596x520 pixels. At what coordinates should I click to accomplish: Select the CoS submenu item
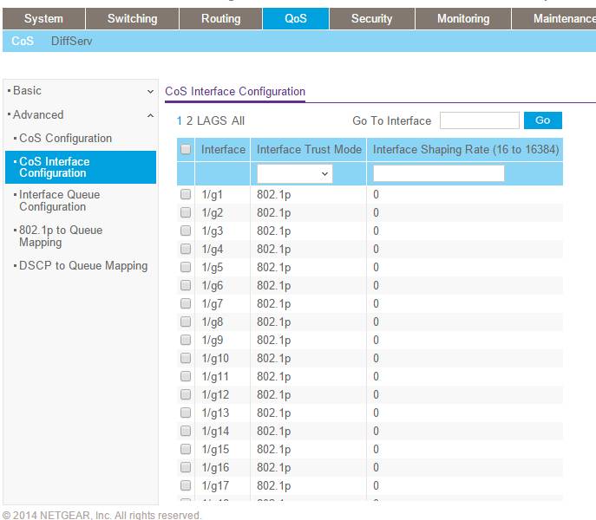23,41
